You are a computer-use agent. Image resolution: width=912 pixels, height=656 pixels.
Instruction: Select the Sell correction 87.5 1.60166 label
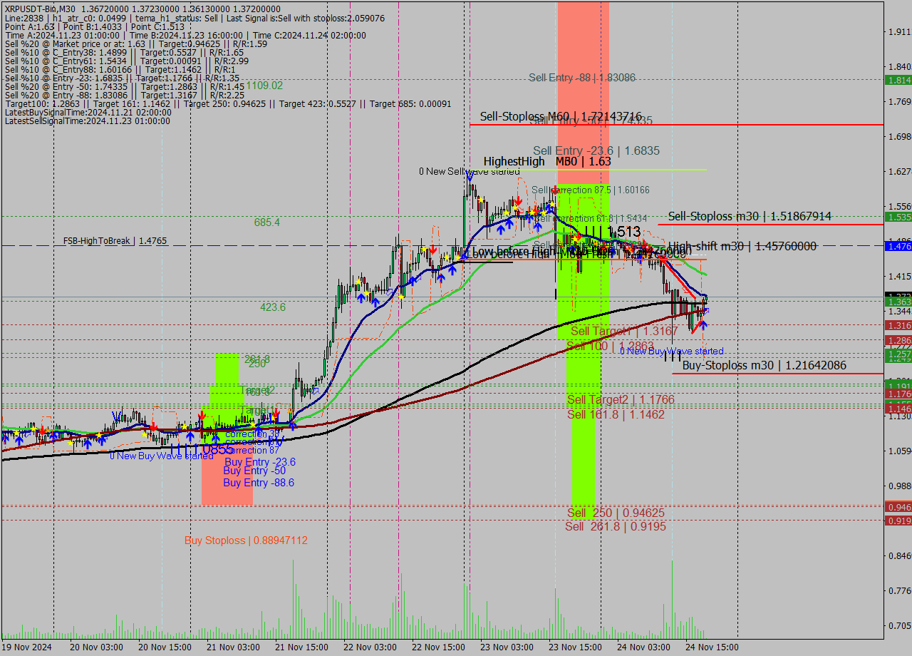click(591, 190)
